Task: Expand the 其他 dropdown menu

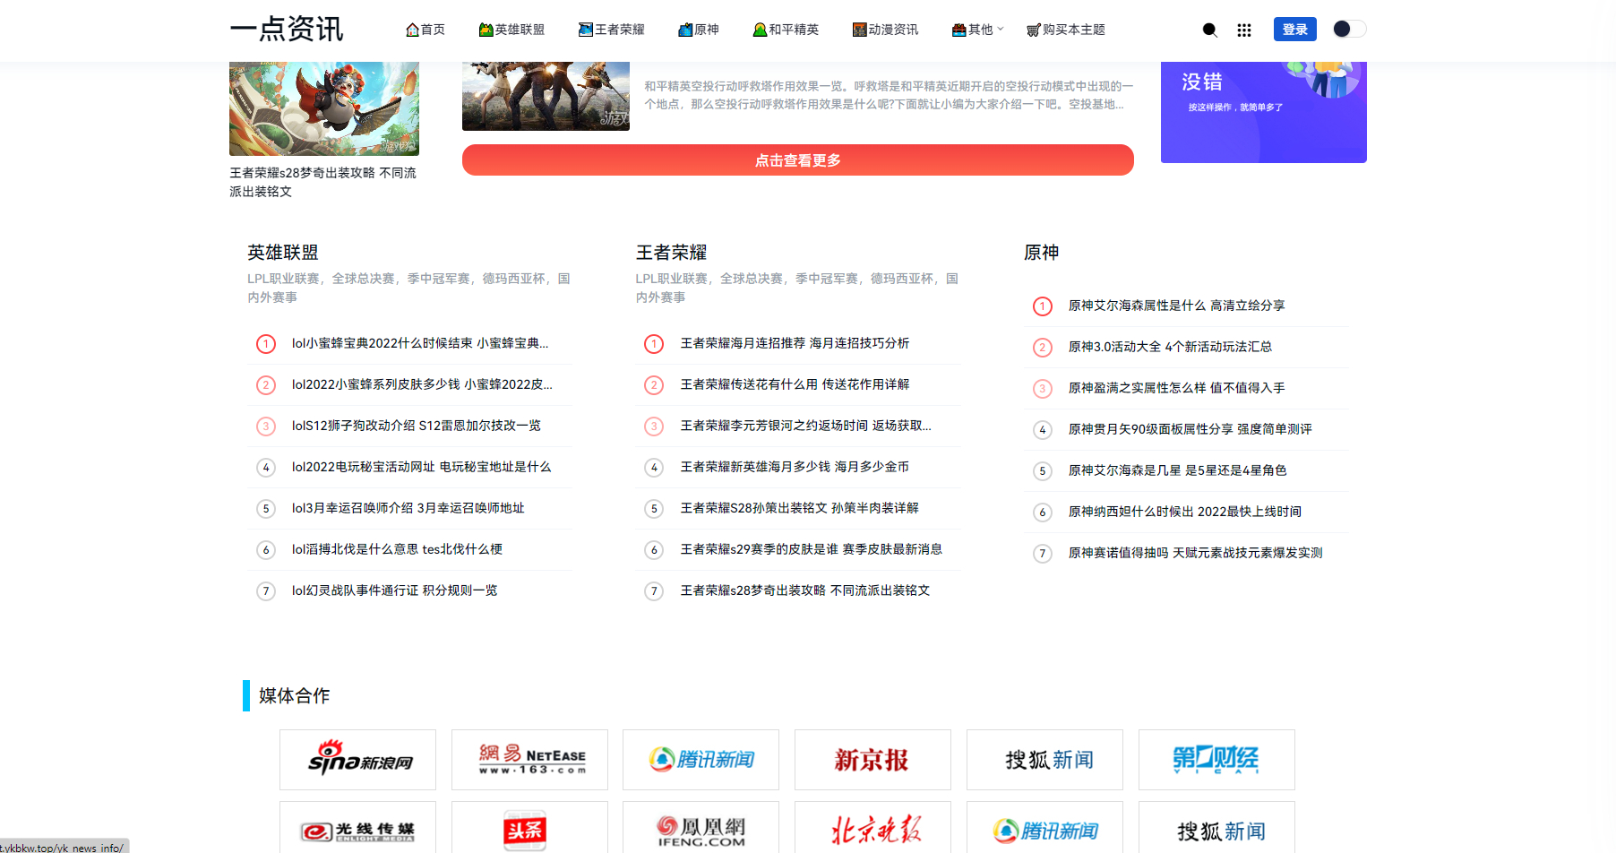Action: pos(977,30)
